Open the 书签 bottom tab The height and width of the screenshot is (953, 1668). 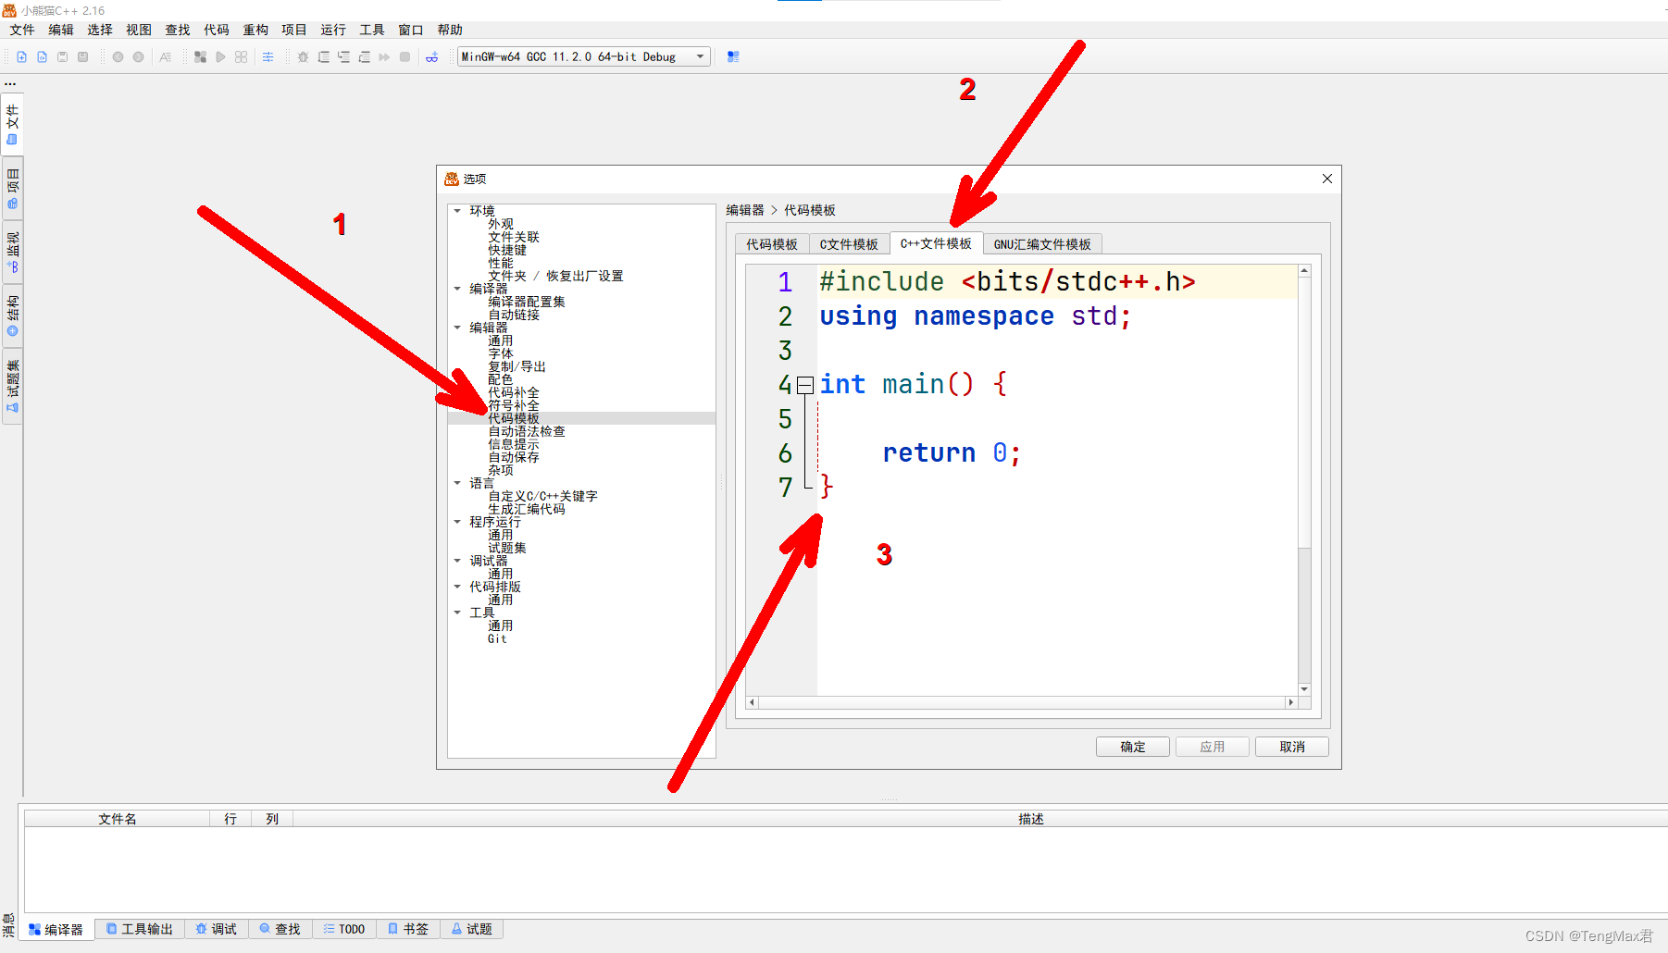[408, 929]
